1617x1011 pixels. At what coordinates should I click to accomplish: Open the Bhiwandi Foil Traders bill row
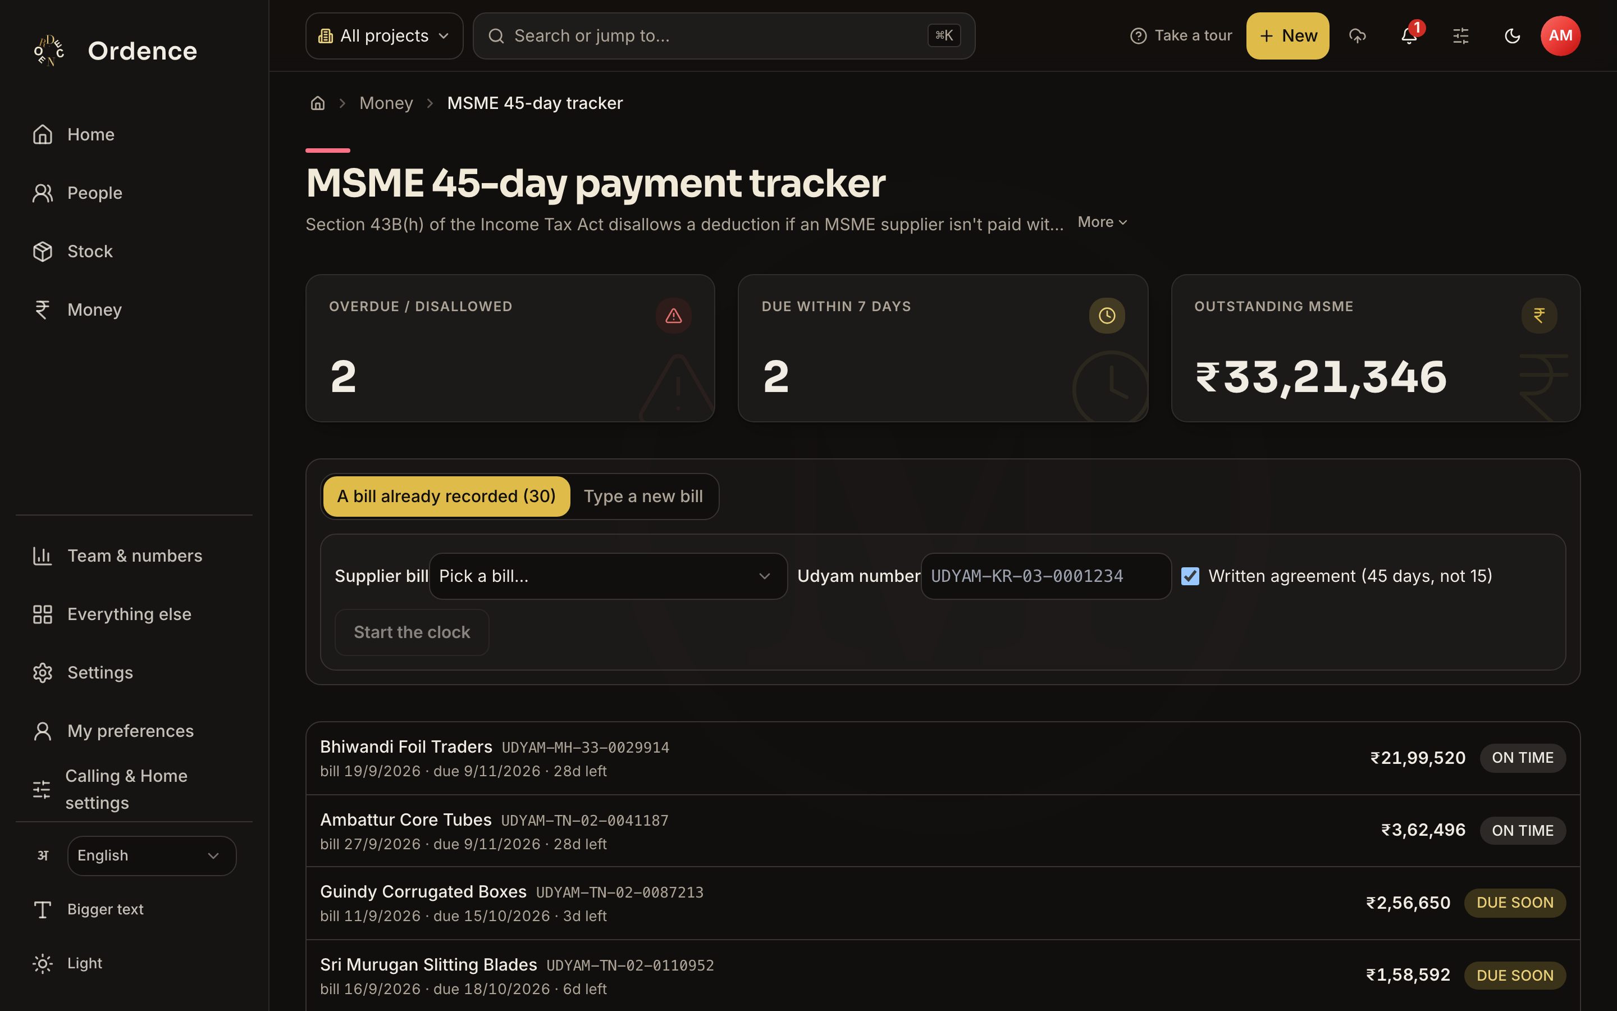coord(943,758)
